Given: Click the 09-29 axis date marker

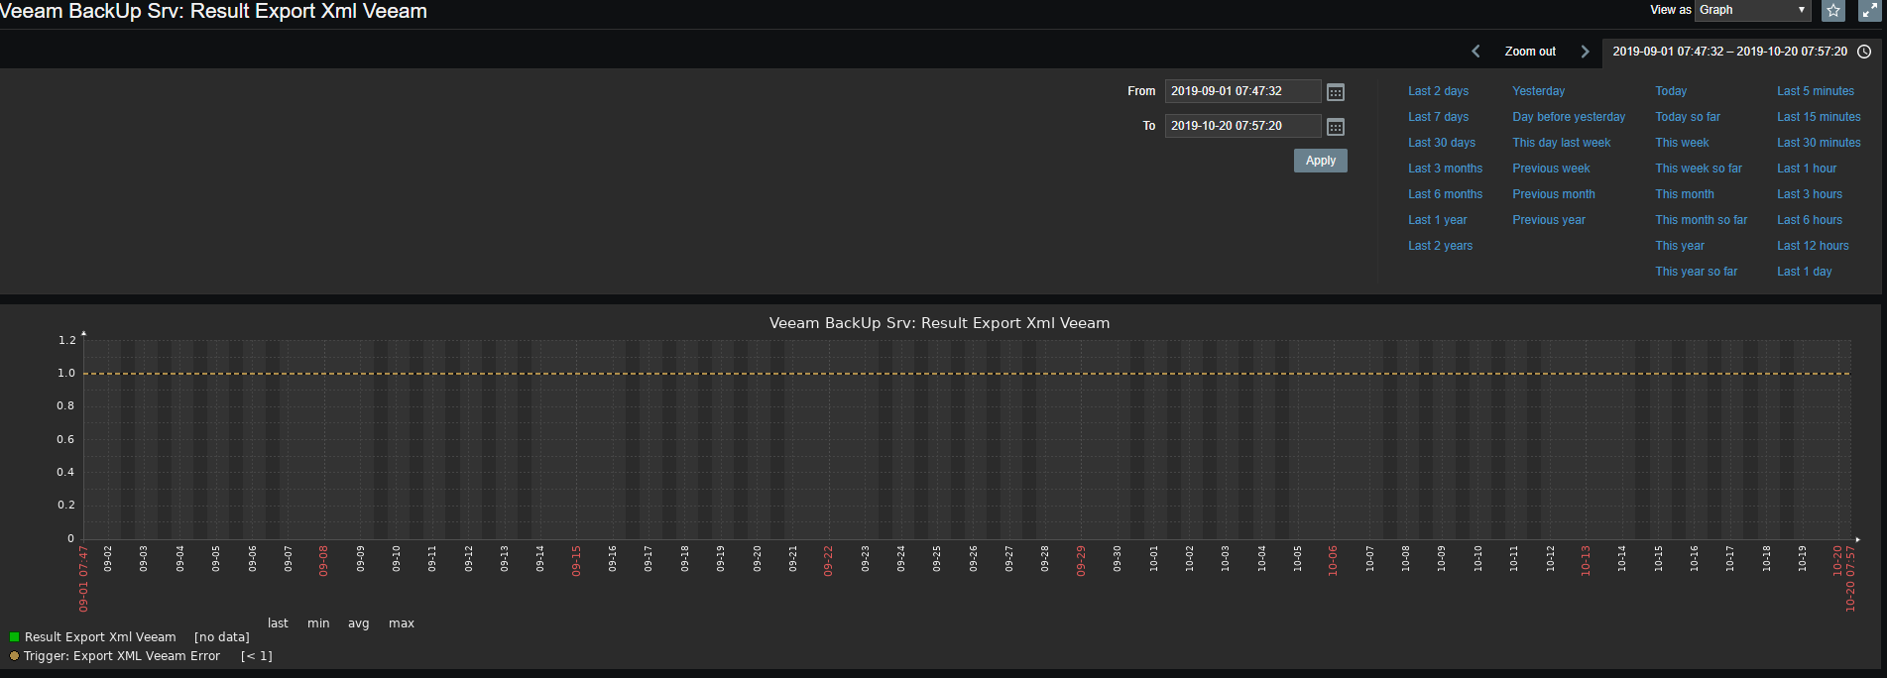Looking at the screenshot, I should coord(1081,560).
